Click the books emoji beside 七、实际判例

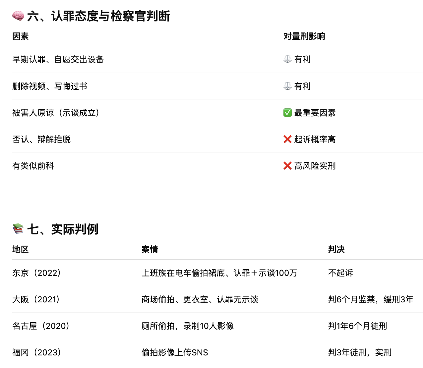tap(18, 229)
